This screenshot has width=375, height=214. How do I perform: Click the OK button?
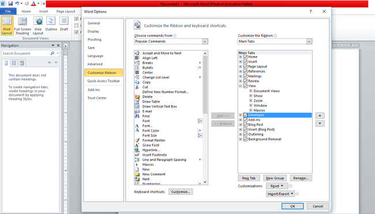[292, 206]
